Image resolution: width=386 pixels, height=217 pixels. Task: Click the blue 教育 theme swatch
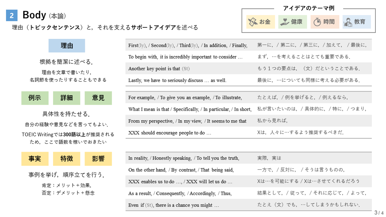357,22
